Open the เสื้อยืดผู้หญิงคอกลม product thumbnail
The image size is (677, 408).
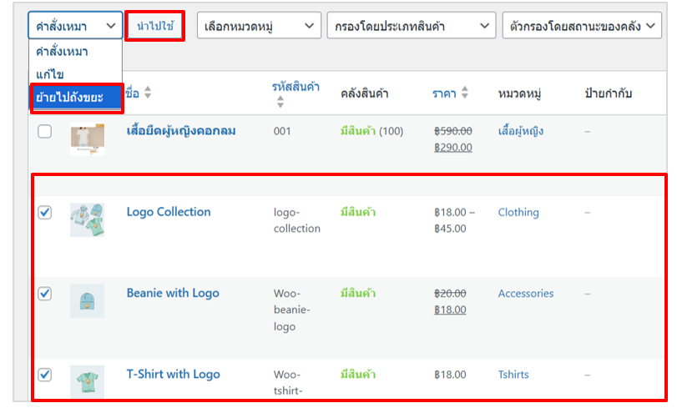pyautogui.click(x=87, y=139)
